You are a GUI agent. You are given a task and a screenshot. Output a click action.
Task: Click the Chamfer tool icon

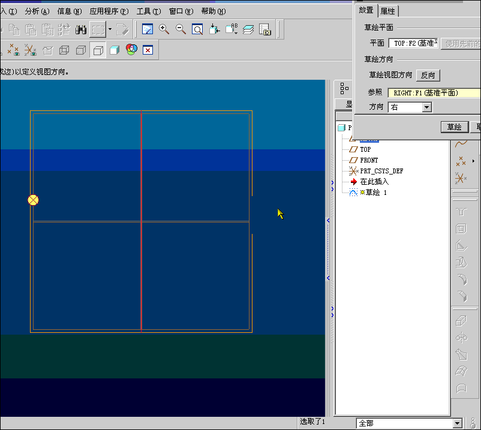[x=462, y=296]
